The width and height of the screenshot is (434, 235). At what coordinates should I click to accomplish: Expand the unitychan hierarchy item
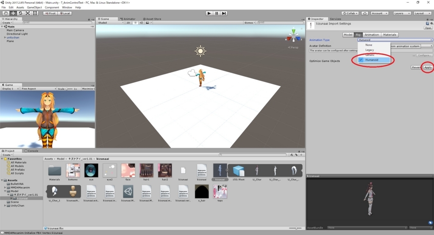click(5, 38)
